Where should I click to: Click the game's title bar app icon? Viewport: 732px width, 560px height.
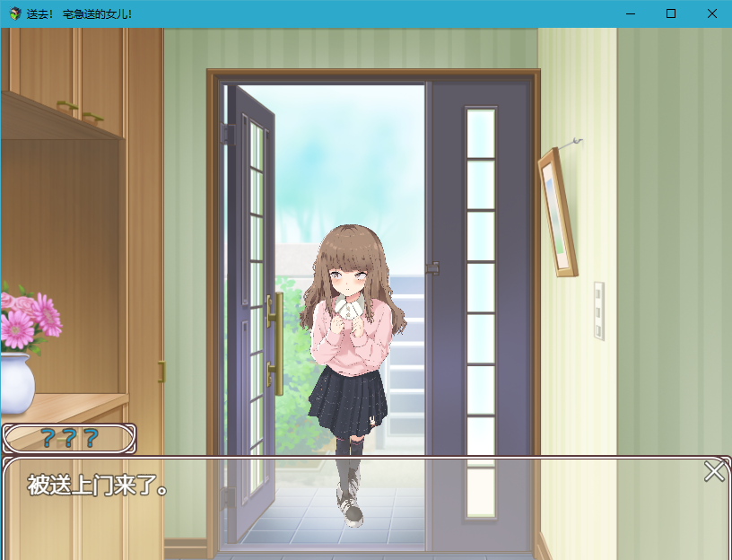(x=15, y=13)
